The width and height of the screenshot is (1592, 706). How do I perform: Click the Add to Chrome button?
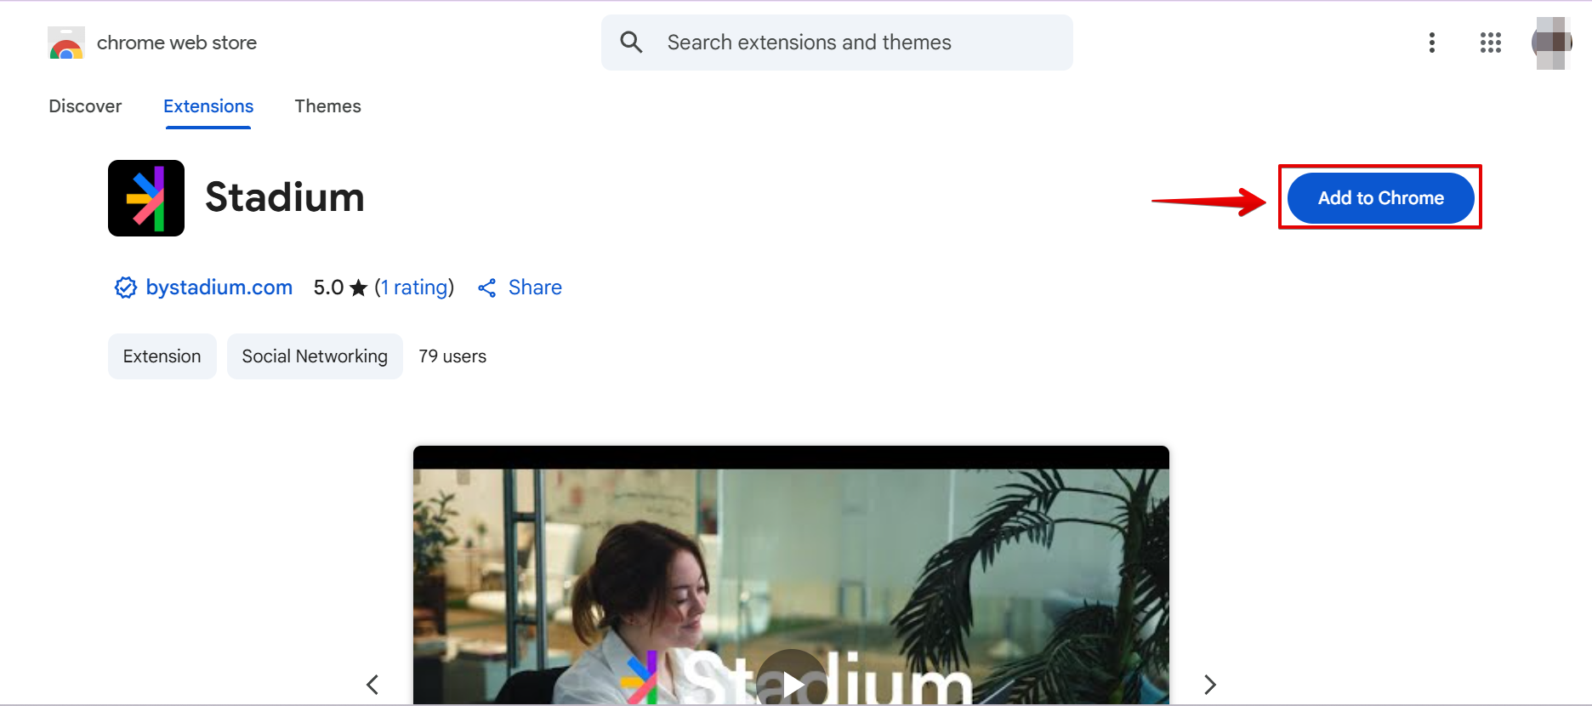[1381, 198]
